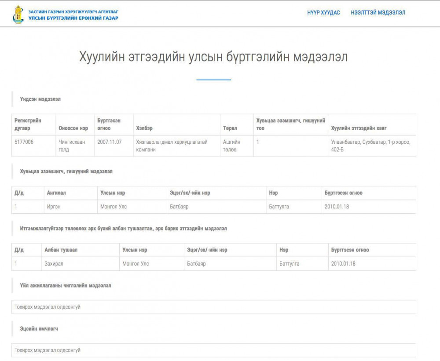Select the company name Чингисхаан голд

point(72,146)
